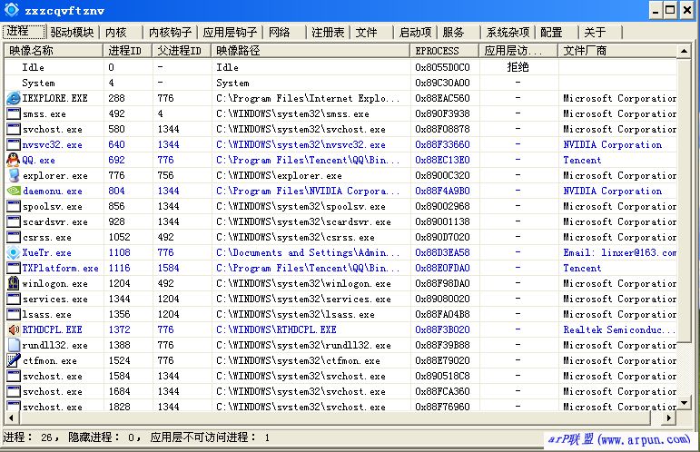Open the 应用层钩子 tab
The height and width of the screenshot is (452, 700).
click(x=230, y=32)
